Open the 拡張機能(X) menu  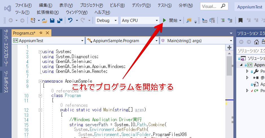point(48,12)
